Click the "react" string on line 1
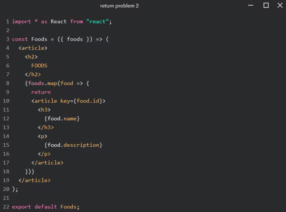Screen dimensions: 286x212 [97, 22]
